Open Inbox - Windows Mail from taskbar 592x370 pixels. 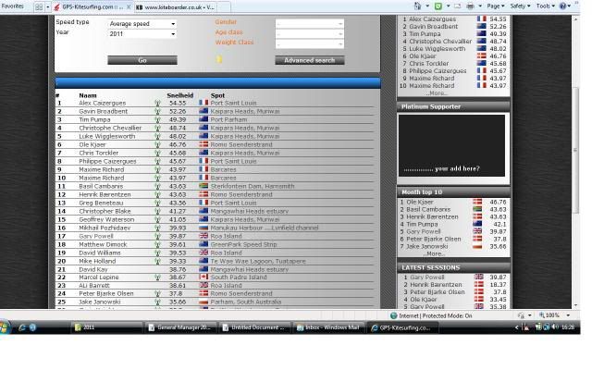[327, 327]
